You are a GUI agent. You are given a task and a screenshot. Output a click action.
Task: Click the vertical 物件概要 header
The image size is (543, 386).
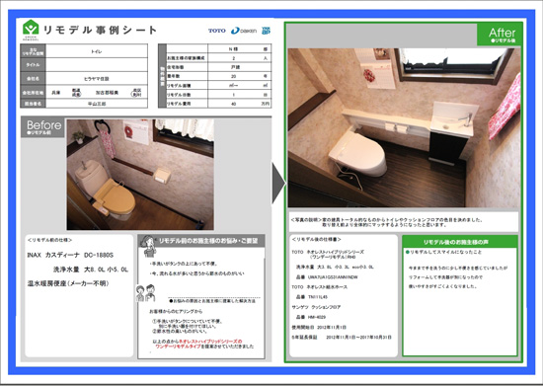point(162,76)
